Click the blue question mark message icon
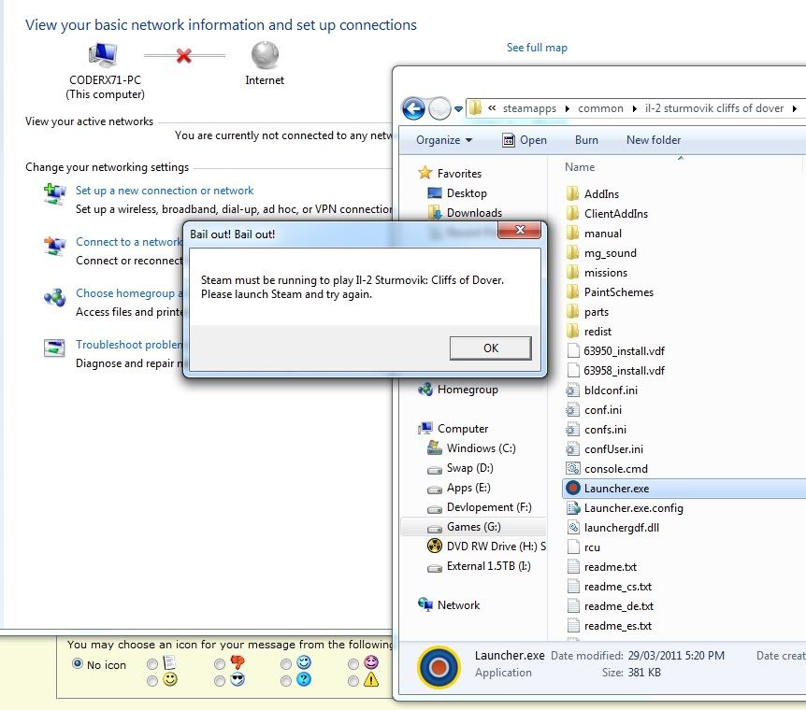The width and height of the screenshot is (806, 710). point(304,680)
